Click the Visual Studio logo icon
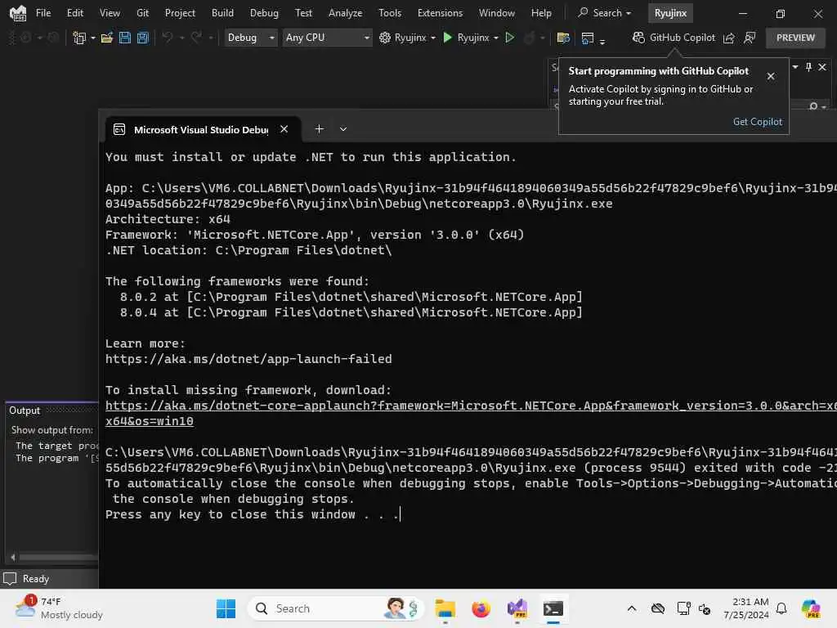 point(18,13)
